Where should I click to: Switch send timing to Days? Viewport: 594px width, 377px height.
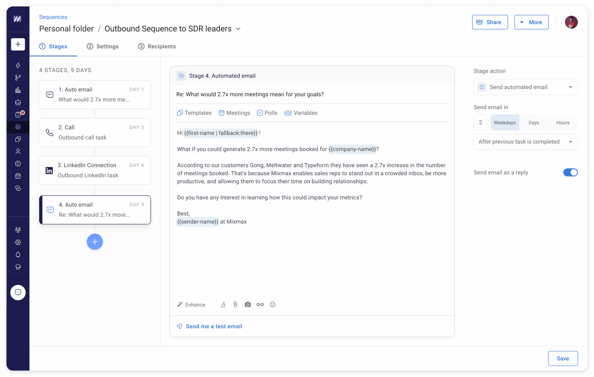[x=533, y=122]
